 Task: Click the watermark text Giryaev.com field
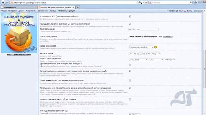(x=144, y=29)
